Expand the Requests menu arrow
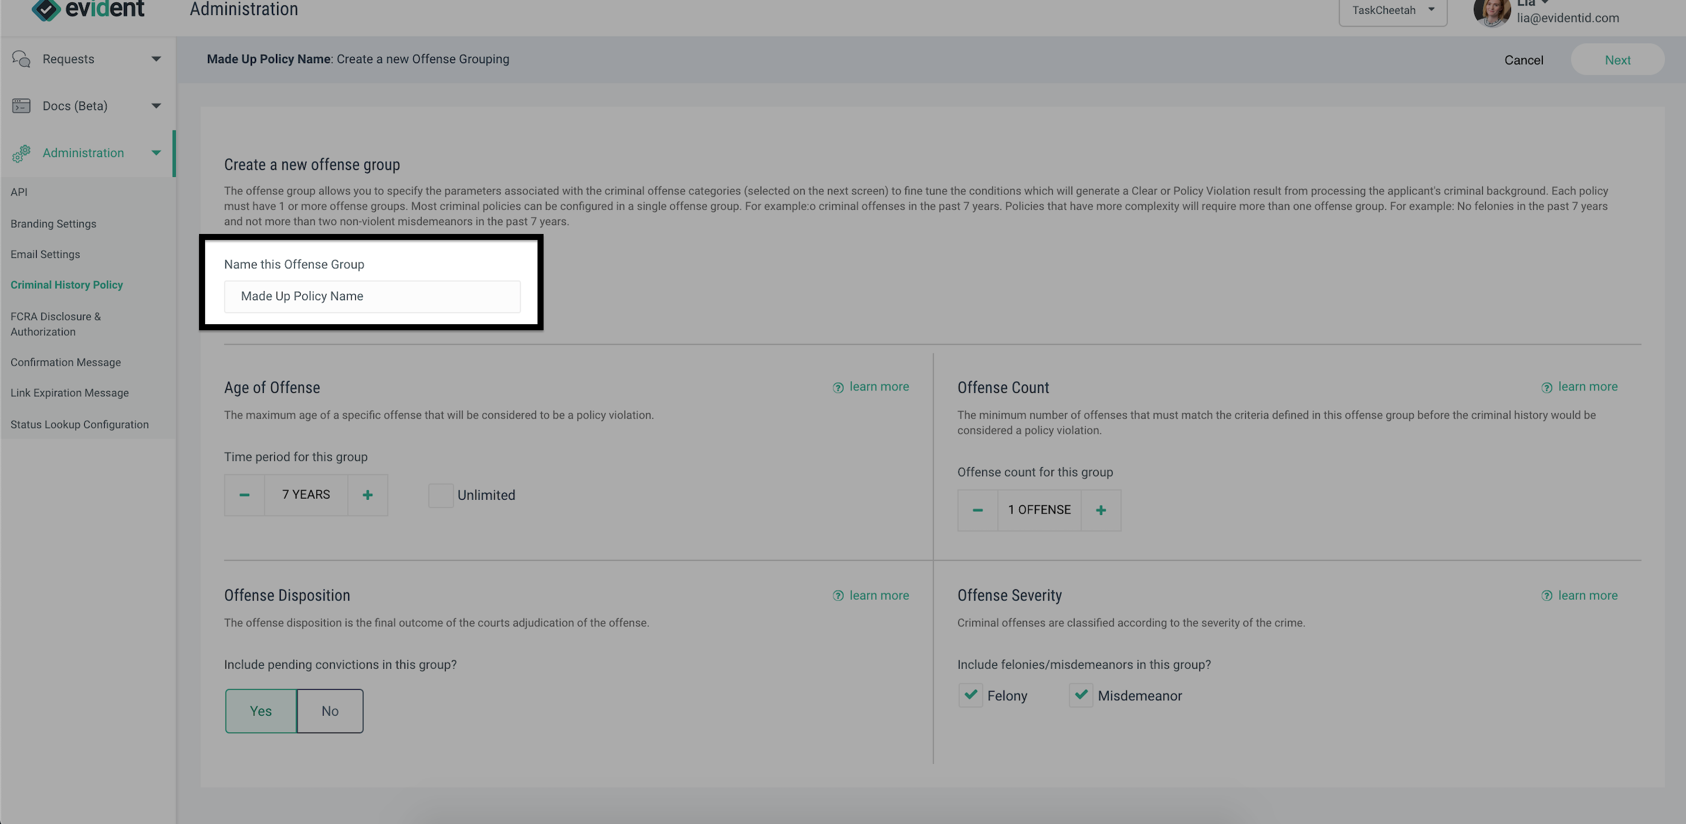Image resolution: width=1686 pixels, height=824 pixels. pyautogui.click(x=156, y=59)
